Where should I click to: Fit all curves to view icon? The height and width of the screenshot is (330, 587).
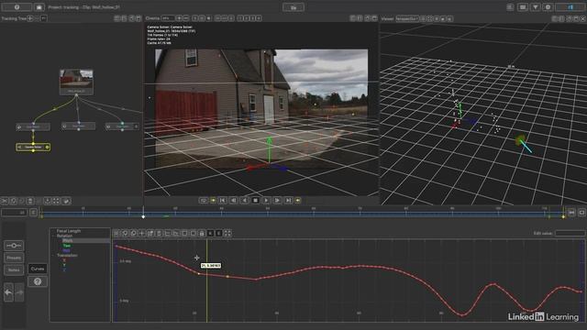click(227, 234)
